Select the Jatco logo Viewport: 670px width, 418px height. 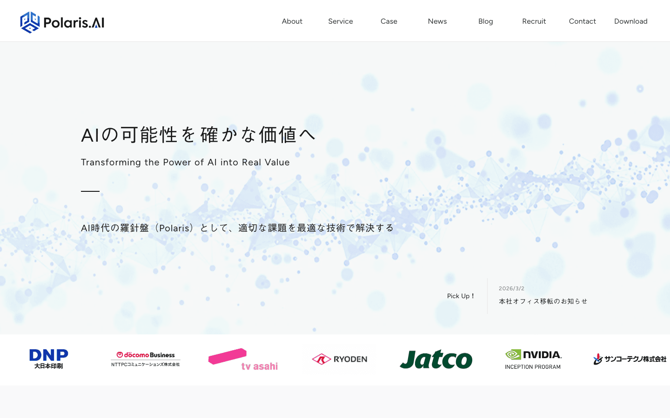436,359
